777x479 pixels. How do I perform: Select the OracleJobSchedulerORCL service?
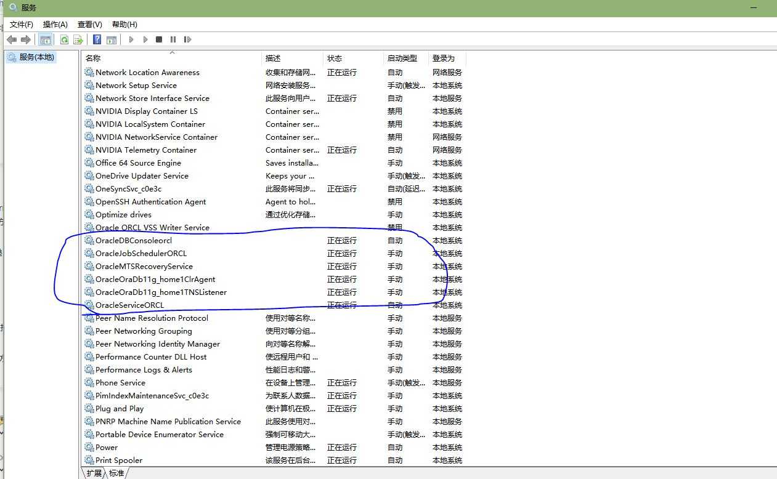click(274, 253)
